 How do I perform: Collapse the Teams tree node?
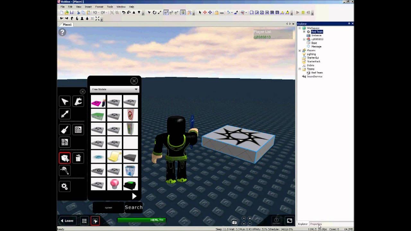click(300, 69)
